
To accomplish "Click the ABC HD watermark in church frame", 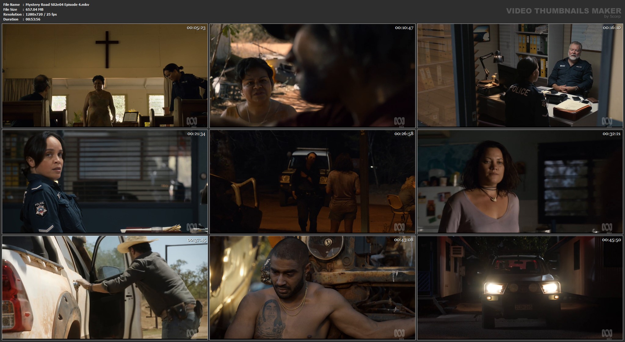I will [x=192, y=122].
